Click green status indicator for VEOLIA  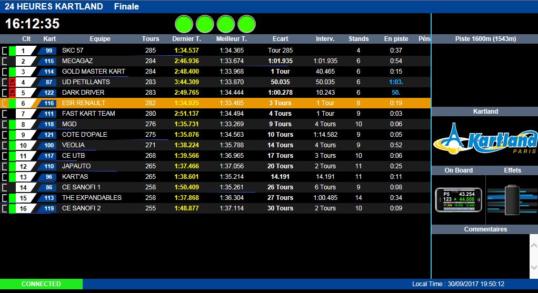pyautogui.click(x=12, y=145)
